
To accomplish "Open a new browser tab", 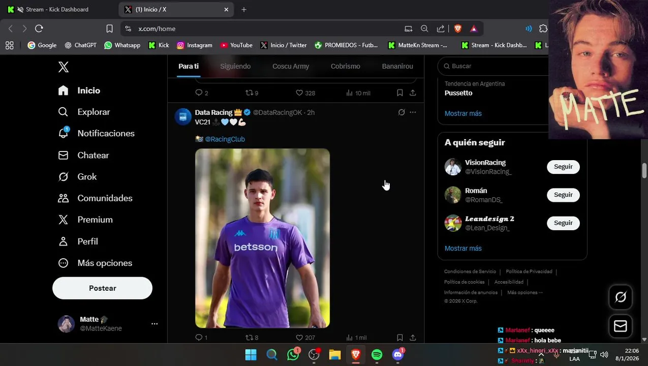I will pyautogui.click(x=244, y=9).
